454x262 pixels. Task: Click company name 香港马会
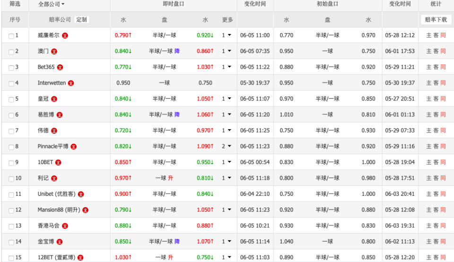point(48,226)
